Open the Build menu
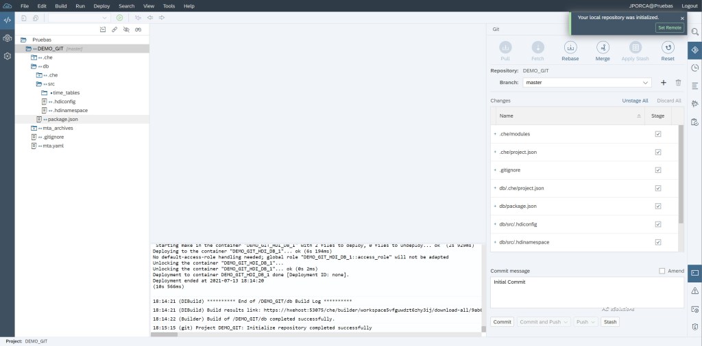This screenshot has width=702, height=346. [61, 5]
